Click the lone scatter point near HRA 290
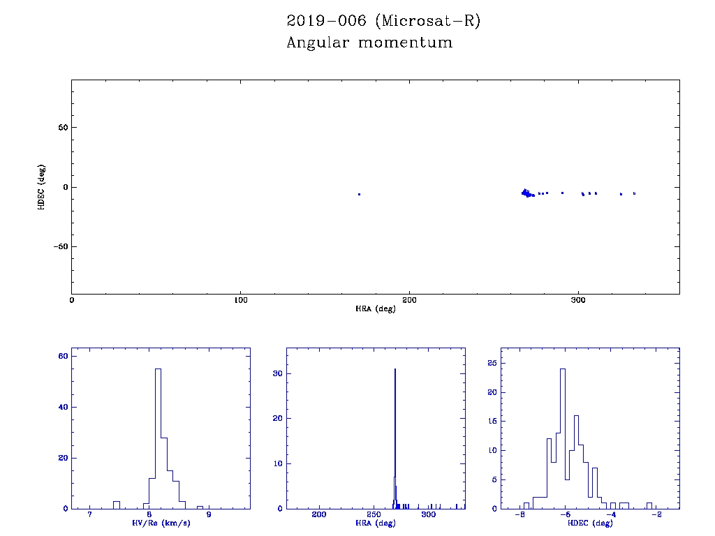Image resolution: width=715 pixels, height=536 pixels. tap(562, 193)
